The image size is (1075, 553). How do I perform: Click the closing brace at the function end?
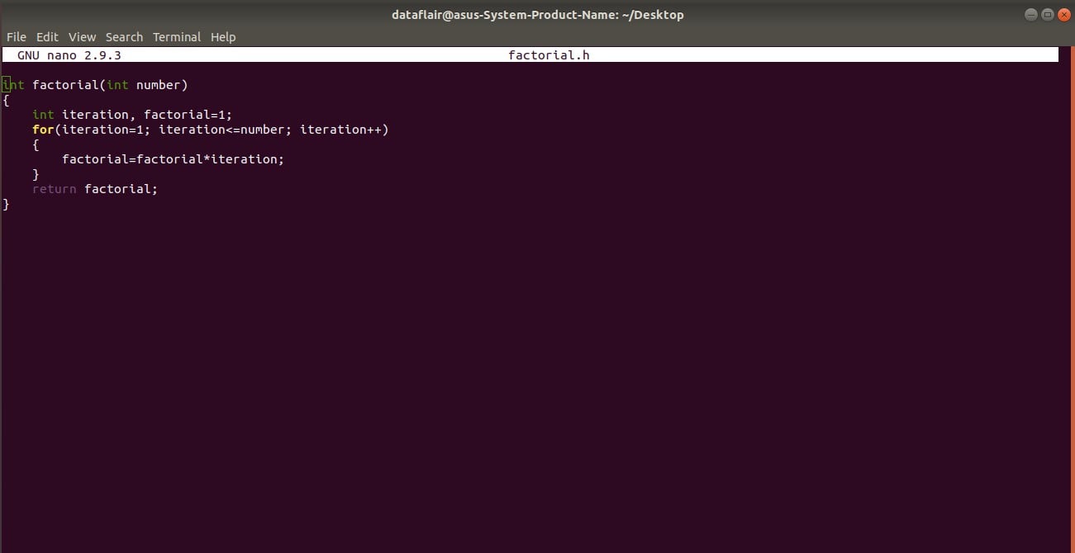pos(5,203)
